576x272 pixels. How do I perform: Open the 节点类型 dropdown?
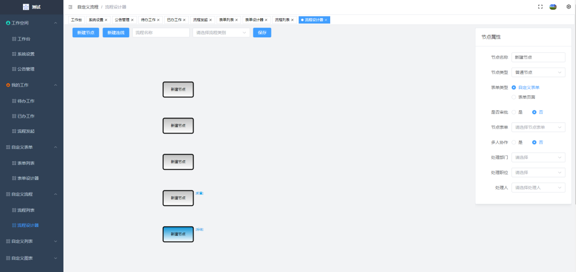(538, 72)
